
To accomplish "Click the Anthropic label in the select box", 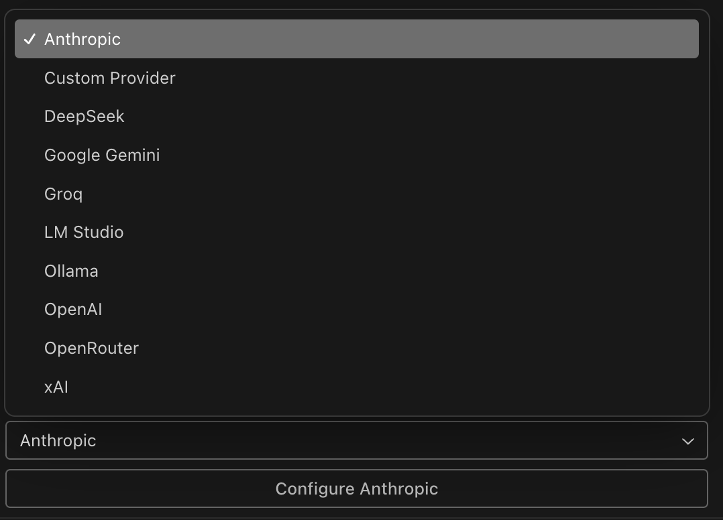I will (x=58, y=441).
